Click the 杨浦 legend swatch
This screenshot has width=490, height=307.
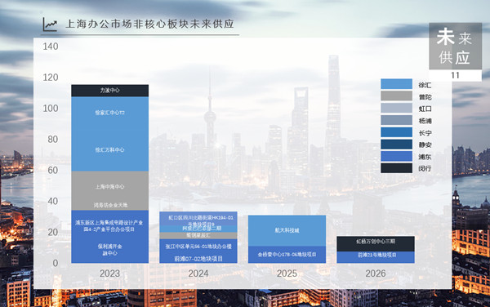tap(396, 120)
